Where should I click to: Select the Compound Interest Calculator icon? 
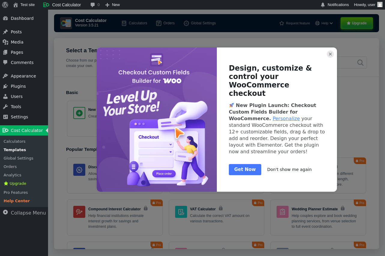[79, 212]
